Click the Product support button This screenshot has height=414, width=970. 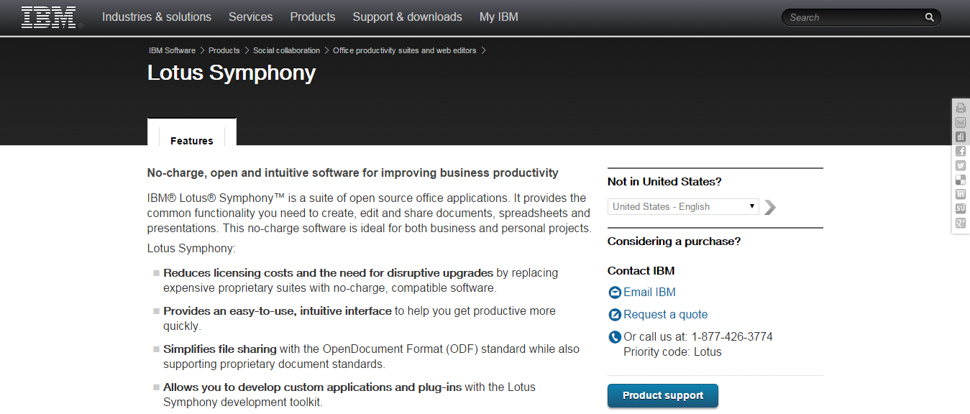pos(663,396)
